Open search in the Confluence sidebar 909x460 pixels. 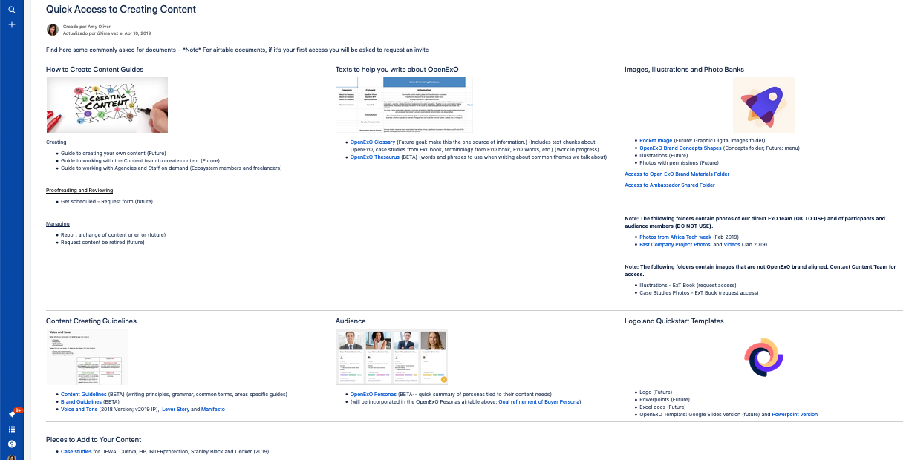click(11, 10)
